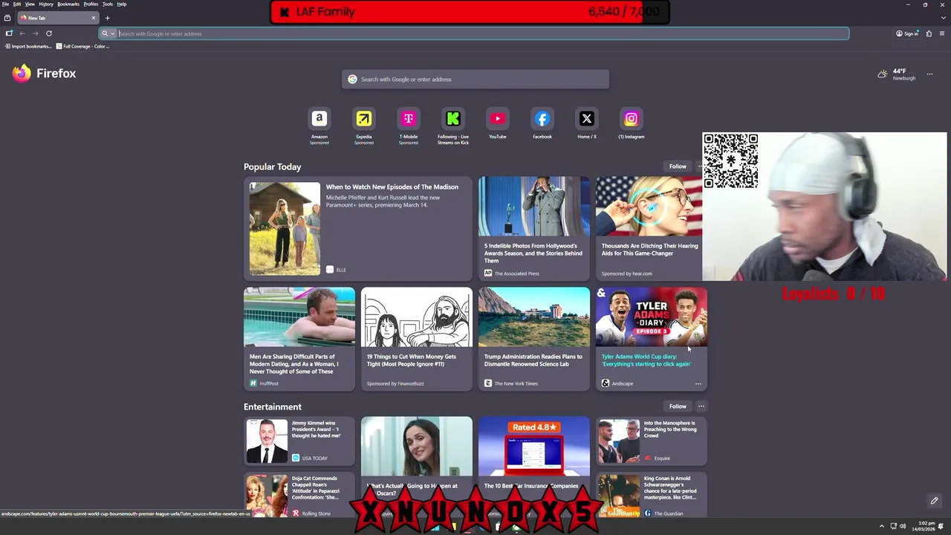Open The Madison new episodes article
The image size is (951, 535).
357,229
